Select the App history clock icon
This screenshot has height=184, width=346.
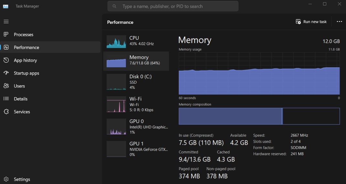point(6,60)
